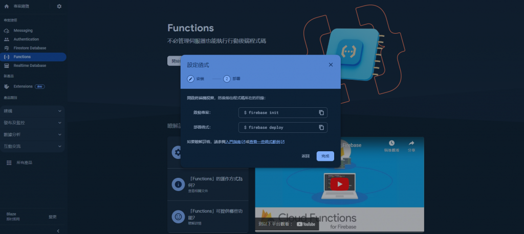Click the 分享 share arrow on video
The height and width of the screenshot is (234, 524).
coord(411,143)
